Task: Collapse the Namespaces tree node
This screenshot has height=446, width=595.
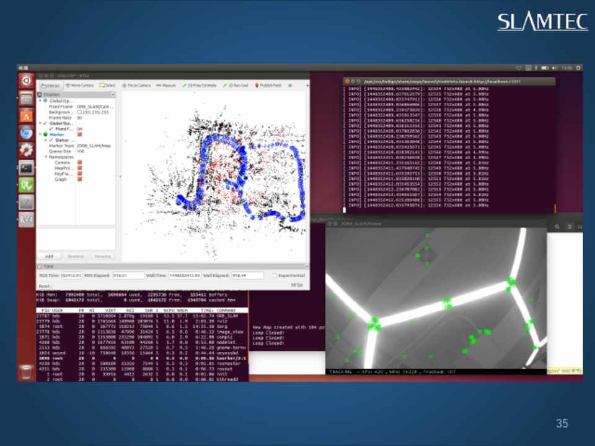Action: tap(45, 157)
